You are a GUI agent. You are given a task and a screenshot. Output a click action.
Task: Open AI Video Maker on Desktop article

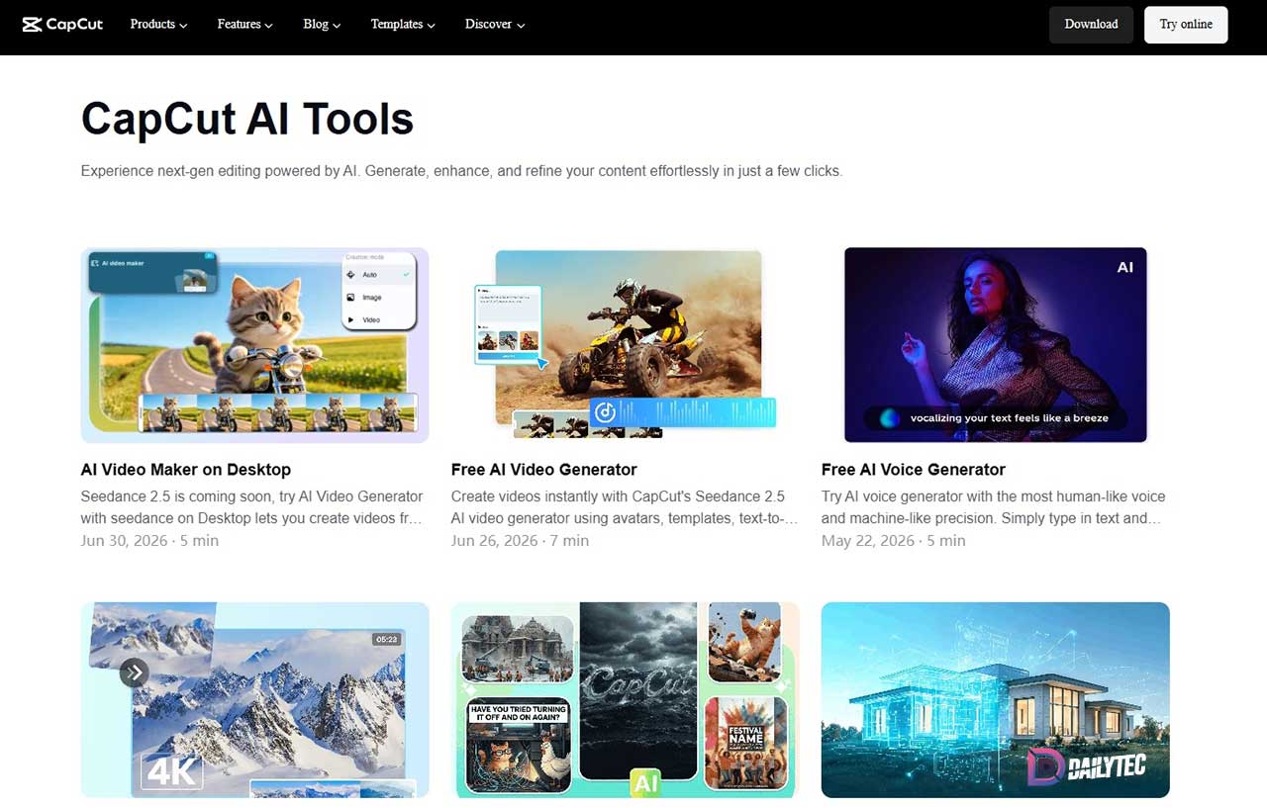186,470
